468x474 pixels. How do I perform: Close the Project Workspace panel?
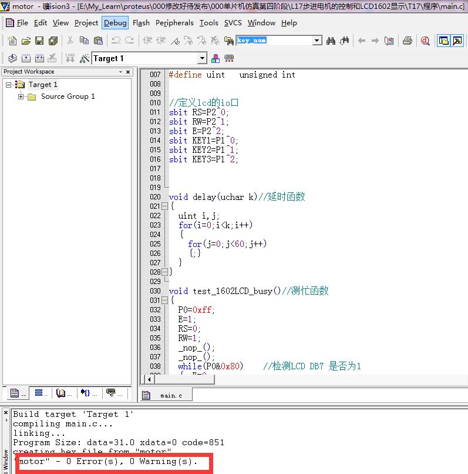pos(128,72)
